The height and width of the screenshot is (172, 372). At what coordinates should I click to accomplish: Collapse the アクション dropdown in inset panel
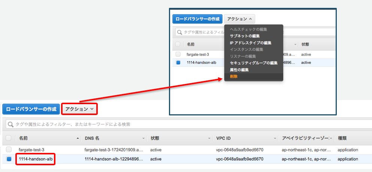[239, 19]
